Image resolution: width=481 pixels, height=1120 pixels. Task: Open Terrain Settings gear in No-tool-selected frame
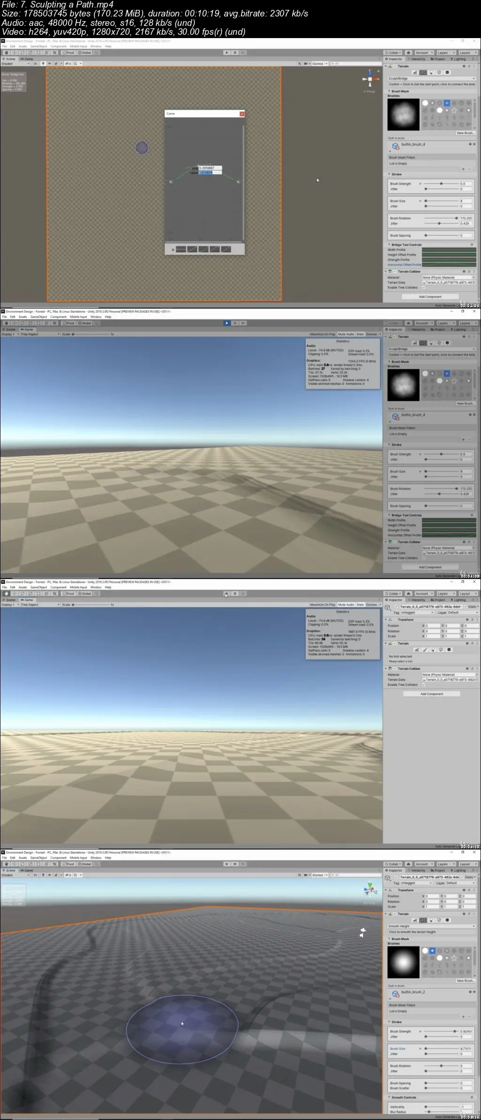point(449,650)
